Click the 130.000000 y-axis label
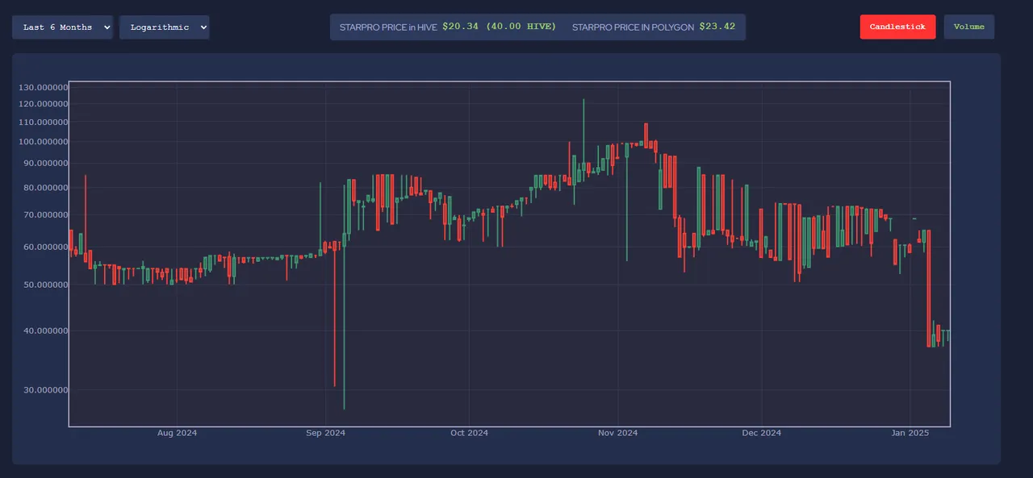Viewport: 1033px width, 478px height. click(43, 87)
